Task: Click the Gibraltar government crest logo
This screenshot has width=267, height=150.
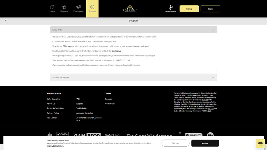Action: (50, 135)
